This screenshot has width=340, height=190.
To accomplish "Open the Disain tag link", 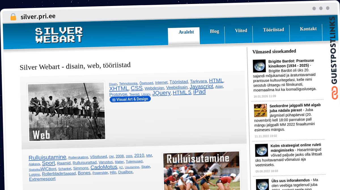I will pyautogui.click(x=113, y=84).
